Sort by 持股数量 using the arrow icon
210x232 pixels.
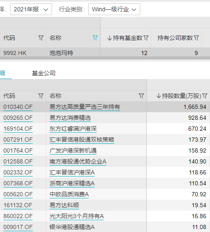[x=158, y=96]
